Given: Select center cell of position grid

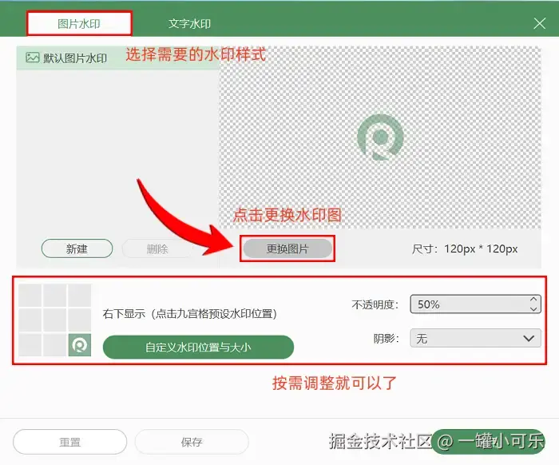Looking at the screenshot, I should click(x=54, y=320).
